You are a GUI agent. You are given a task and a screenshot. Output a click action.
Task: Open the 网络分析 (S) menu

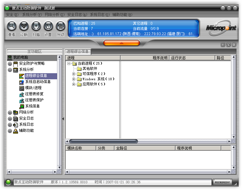tap(55, 15)
